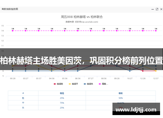Click the 胜 row label in table
This screenshot has height=118, width=163.
(23, 98)
